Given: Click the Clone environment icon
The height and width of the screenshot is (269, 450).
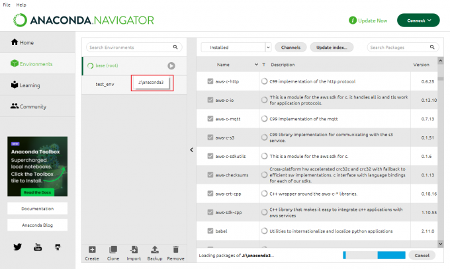Looking at the screenshot, I should (x=113, y=249).
